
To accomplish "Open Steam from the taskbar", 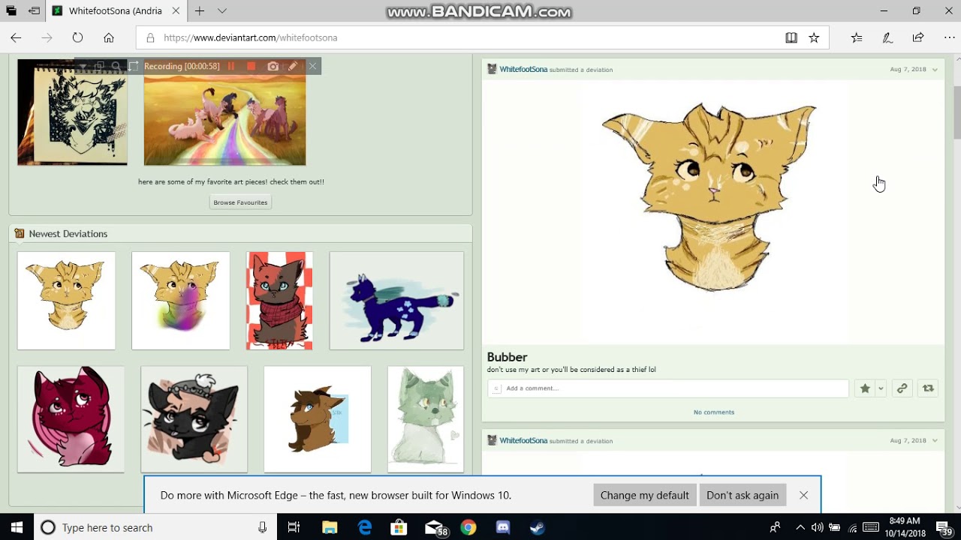I will click(538, 527).
